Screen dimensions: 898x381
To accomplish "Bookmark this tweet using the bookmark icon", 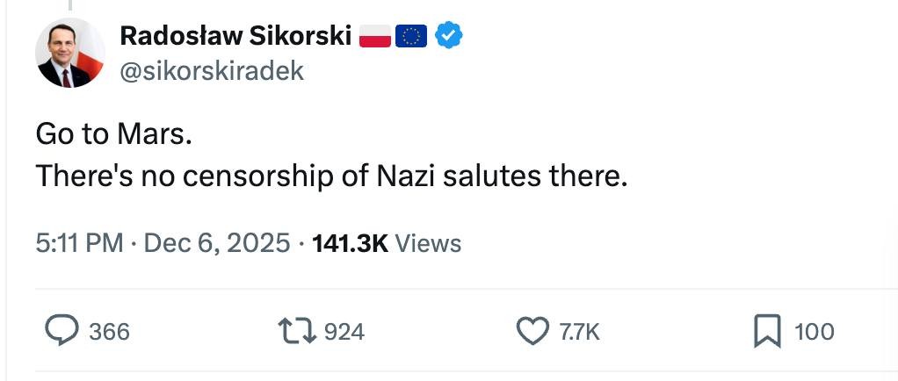I will [x=767, y=331].
